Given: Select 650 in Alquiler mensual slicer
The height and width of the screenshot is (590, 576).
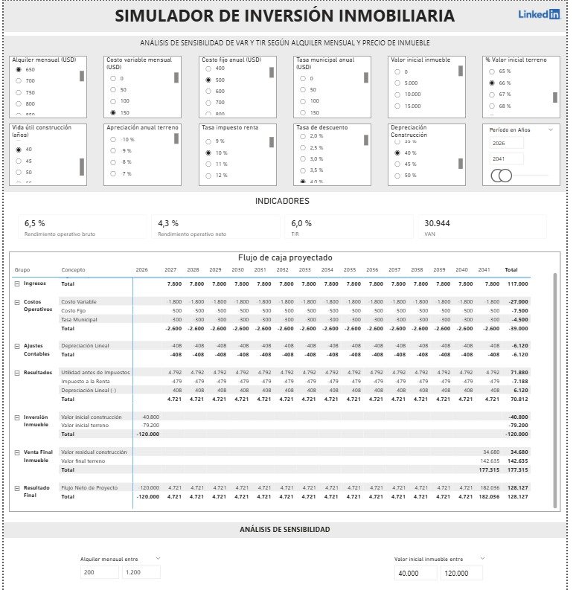Looking at the screenshot, I should pyautogui.click(x=19, y=70).
